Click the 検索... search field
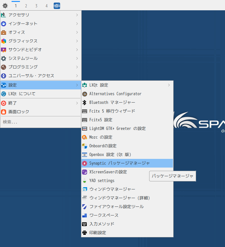The height and width of the screenshot is (247, 225). tap(40, 122)
